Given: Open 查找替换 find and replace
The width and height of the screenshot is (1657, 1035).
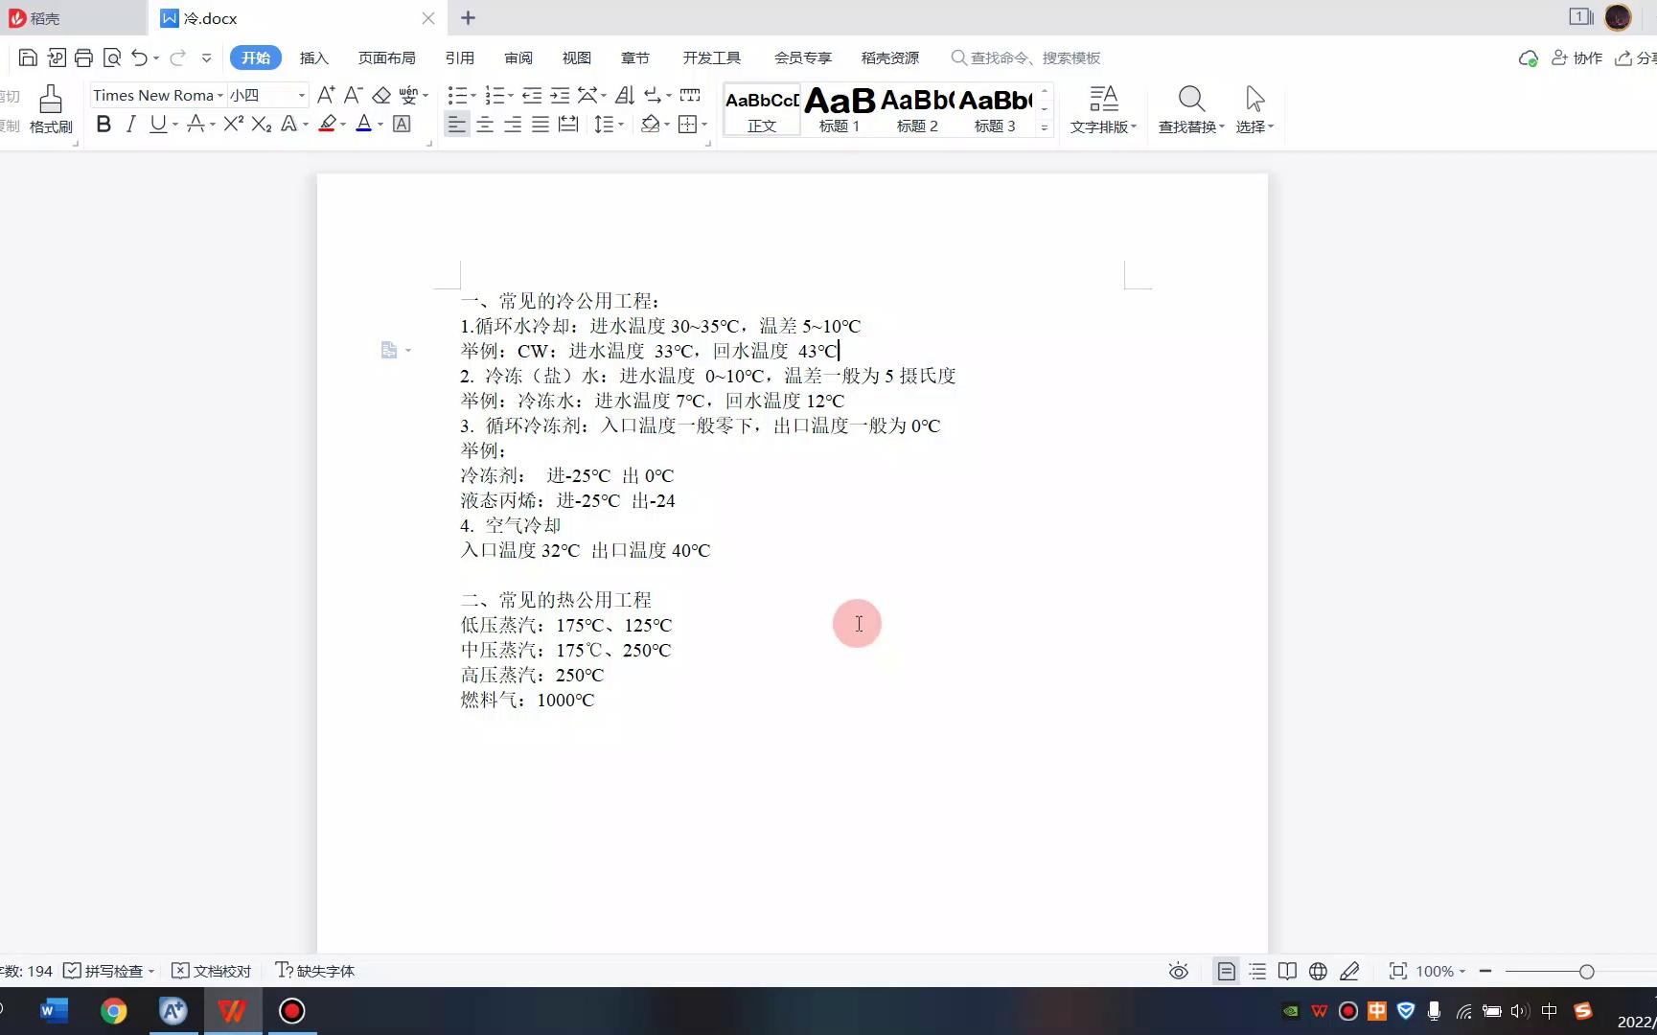Looking at the screenshot, I should click(x=1190, y=108).
